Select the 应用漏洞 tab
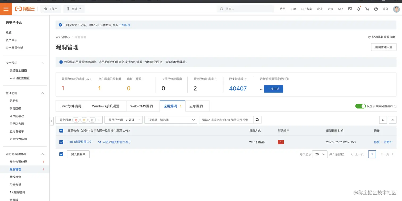The height and width of the screenshot is (201, 402). [x=172, y=106]
